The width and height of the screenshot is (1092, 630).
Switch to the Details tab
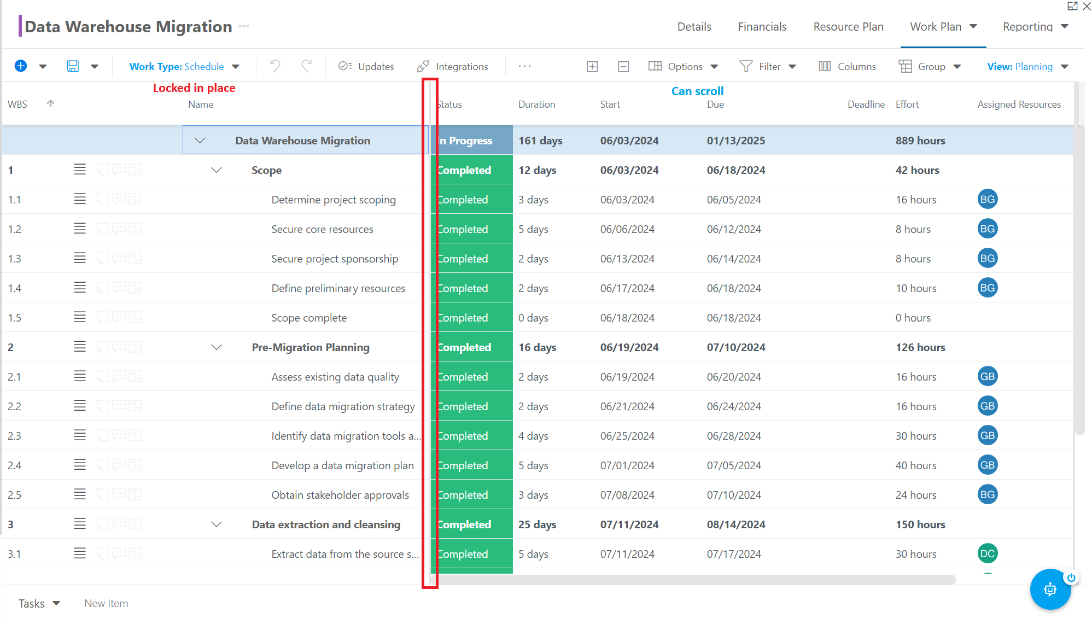point(694,26)
